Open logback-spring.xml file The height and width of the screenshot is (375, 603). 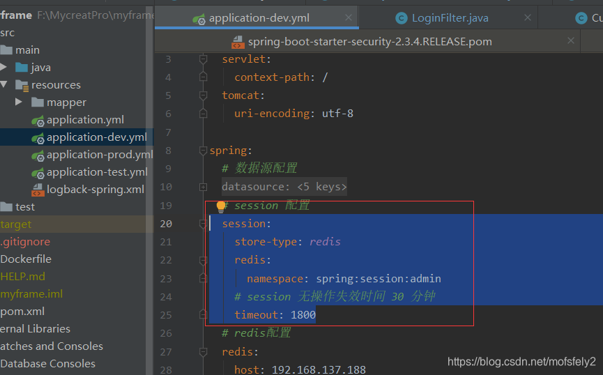click(x=96, y=189)
